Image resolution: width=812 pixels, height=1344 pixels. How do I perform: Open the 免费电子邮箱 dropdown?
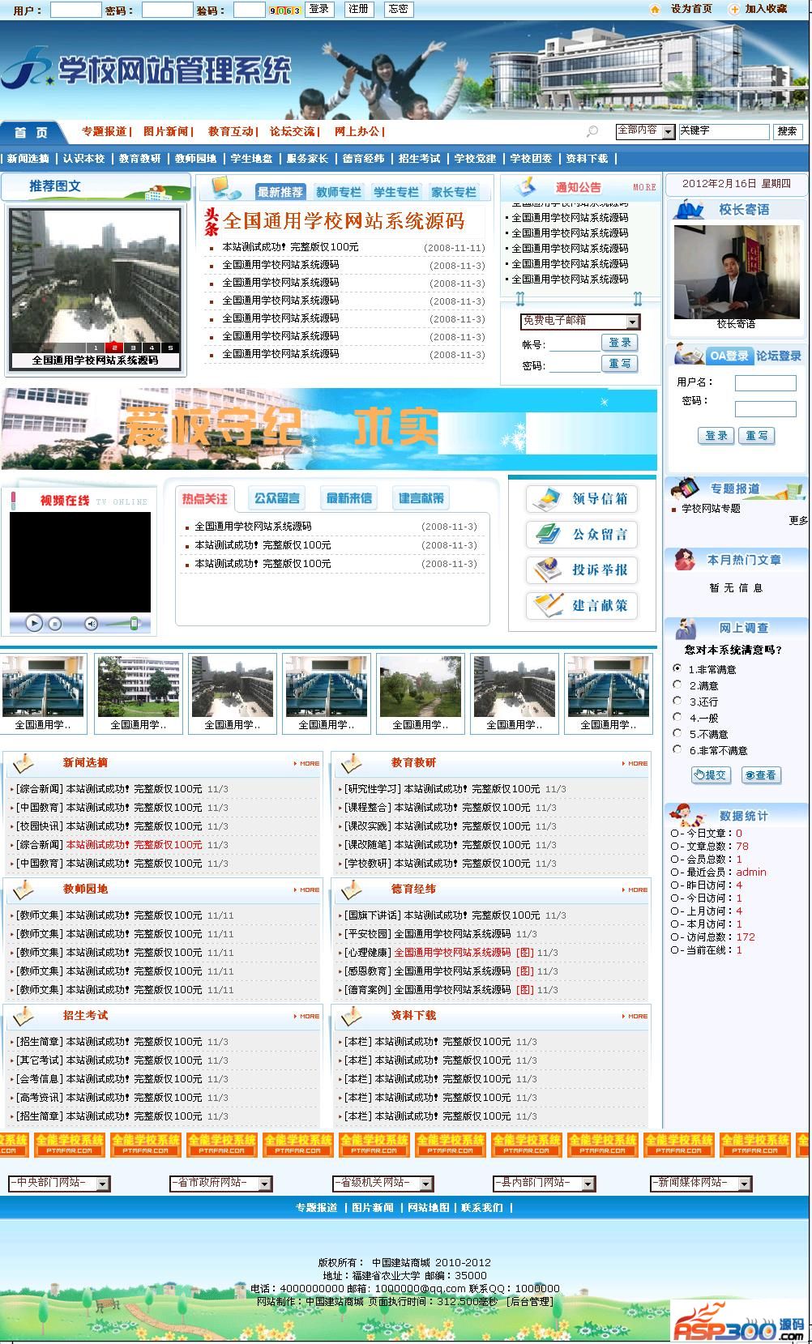[580, 322]
